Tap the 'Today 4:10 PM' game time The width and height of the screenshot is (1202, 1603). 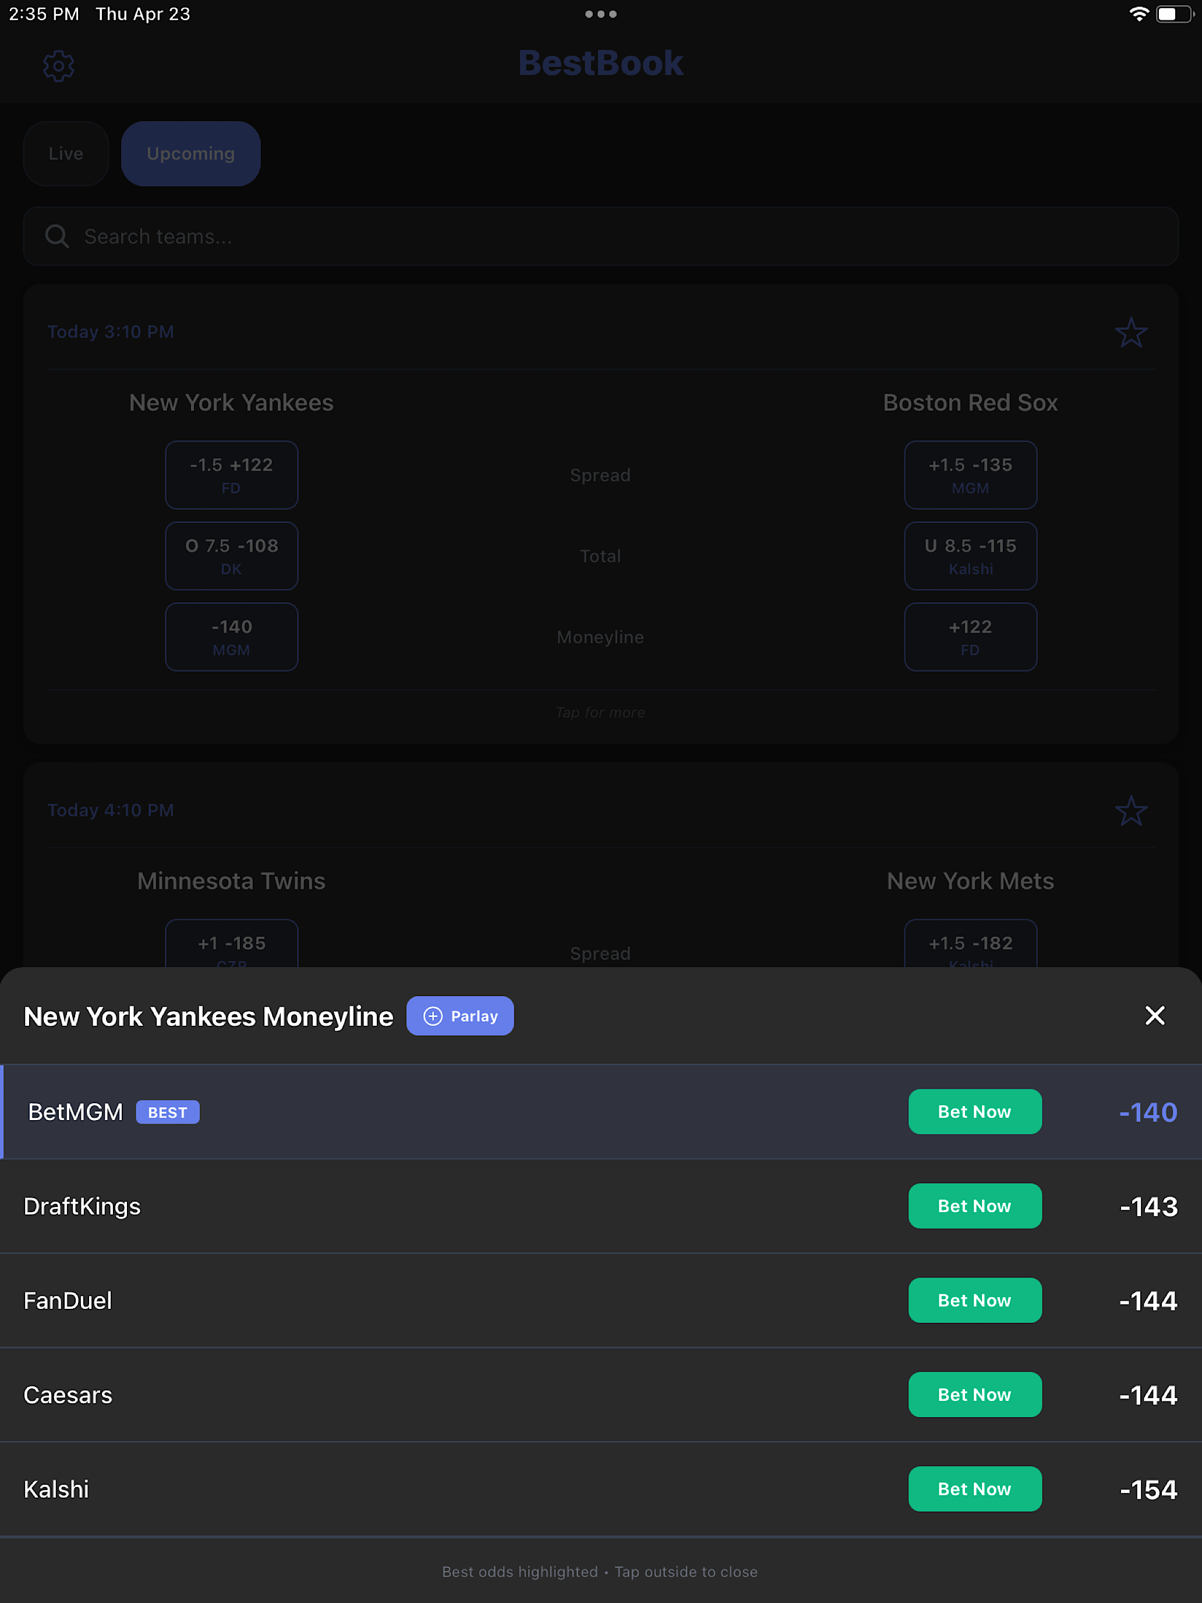click(111, 810)
